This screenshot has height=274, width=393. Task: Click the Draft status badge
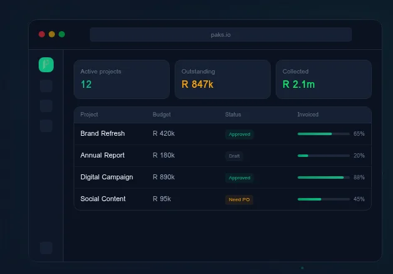click(x=234, y=156)
